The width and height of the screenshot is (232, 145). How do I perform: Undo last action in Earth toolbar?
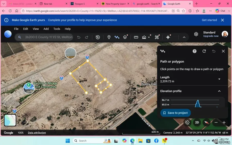click(x=79, y=37)
